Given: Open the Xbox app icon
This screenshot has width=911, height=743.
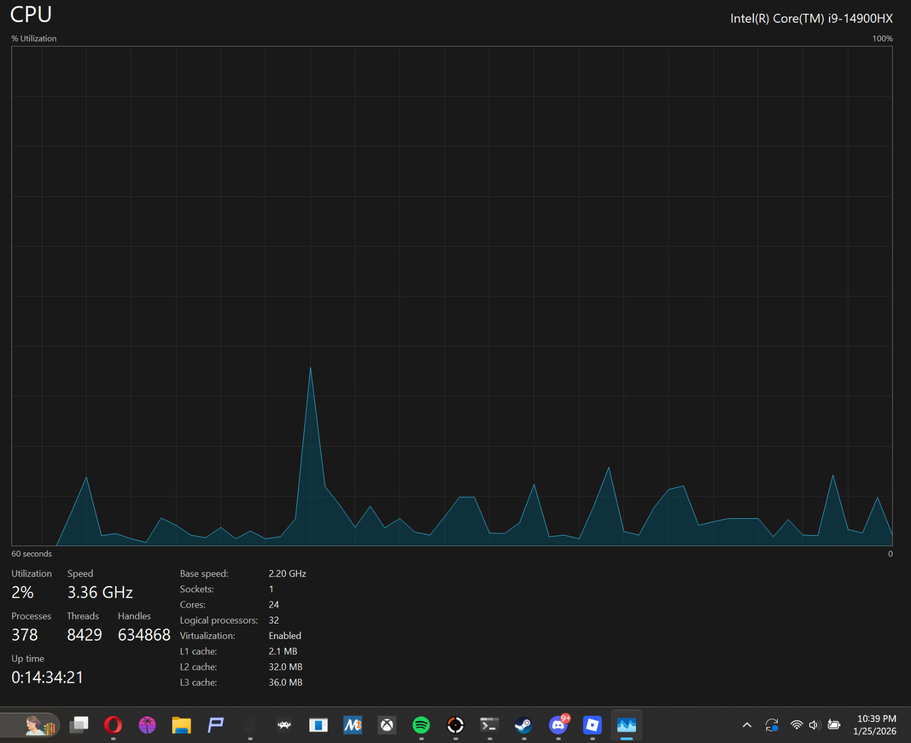Looking at the screenshot, I should click(x=387, y=725).
